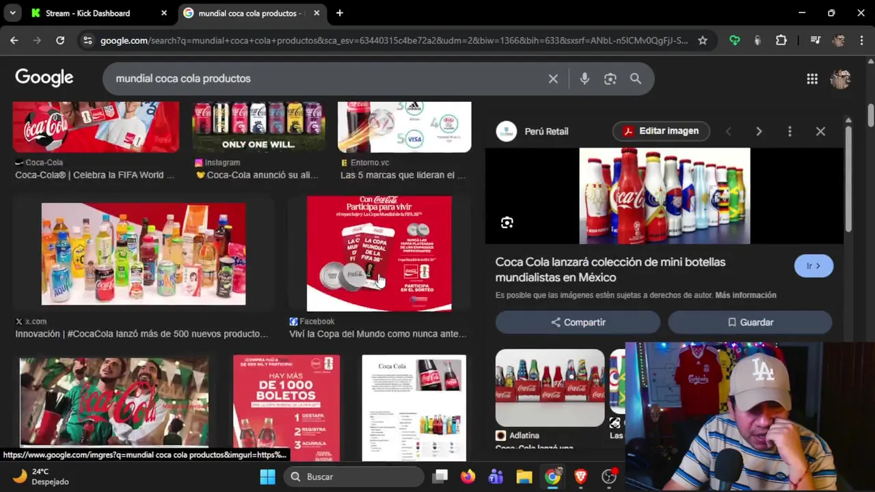Close the image preview panel
Screen dimensions: 875x492
click(820, 131)
